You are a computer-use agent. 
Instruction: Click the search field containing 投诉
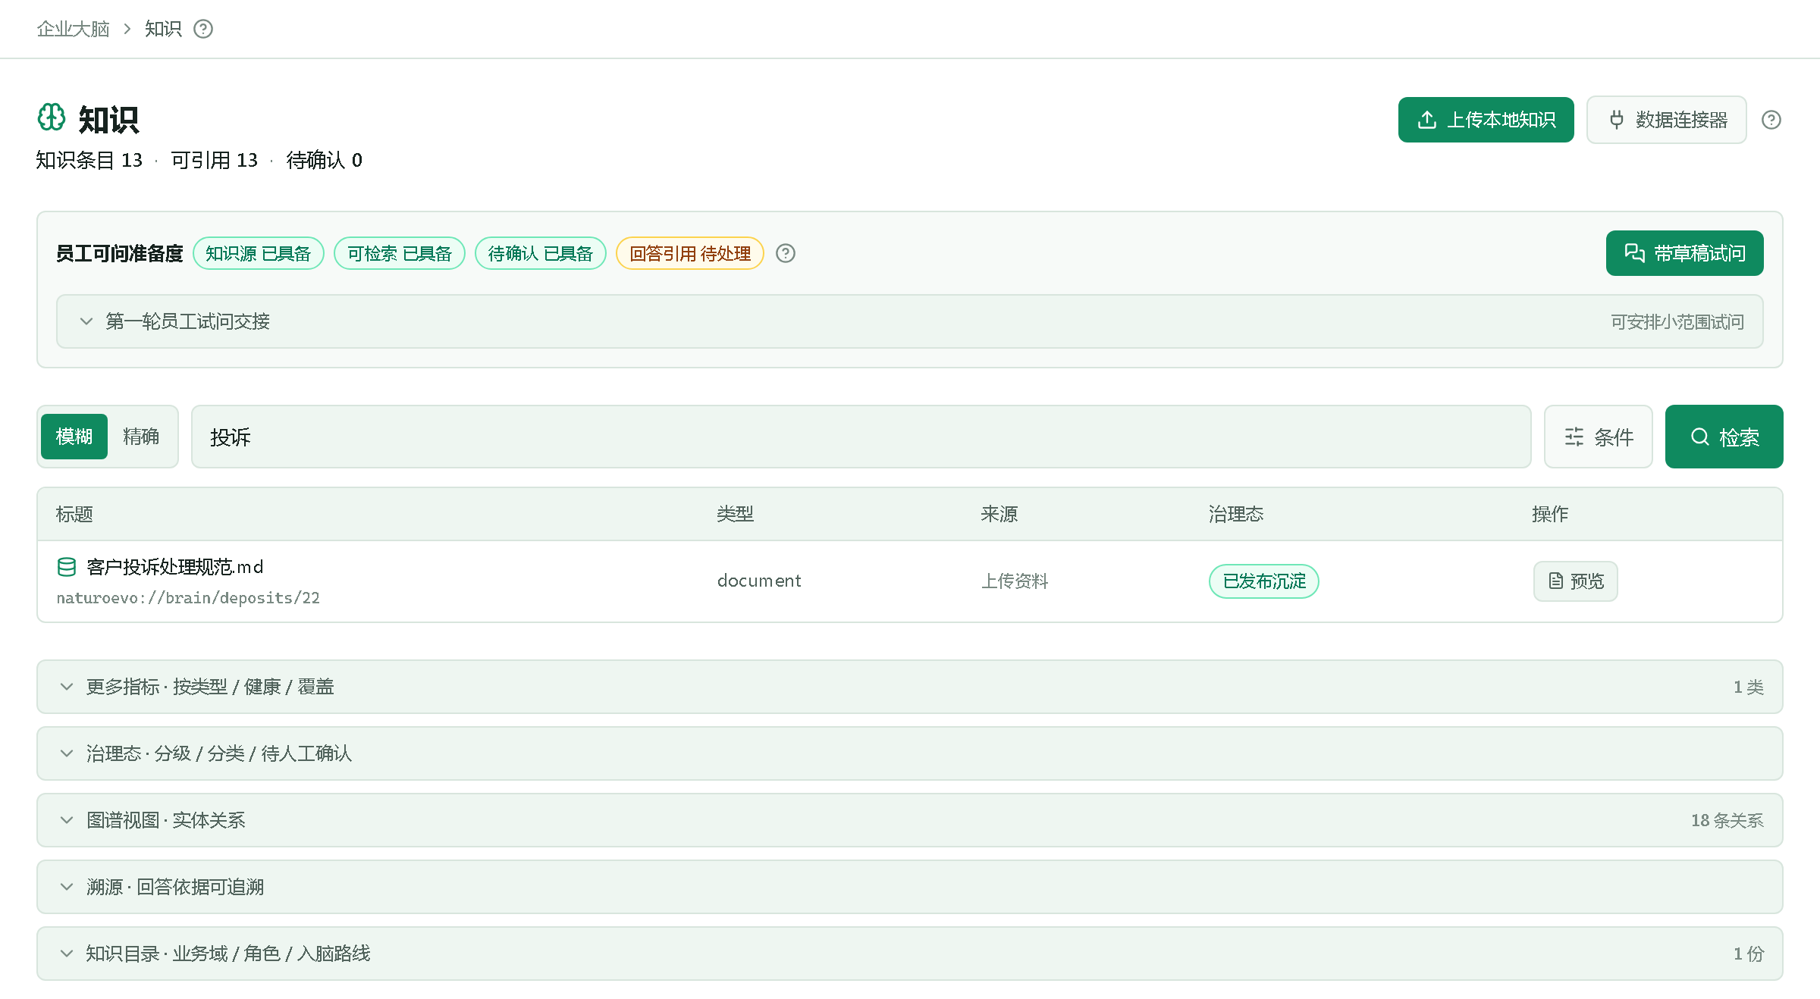click(x=861, y=437)
